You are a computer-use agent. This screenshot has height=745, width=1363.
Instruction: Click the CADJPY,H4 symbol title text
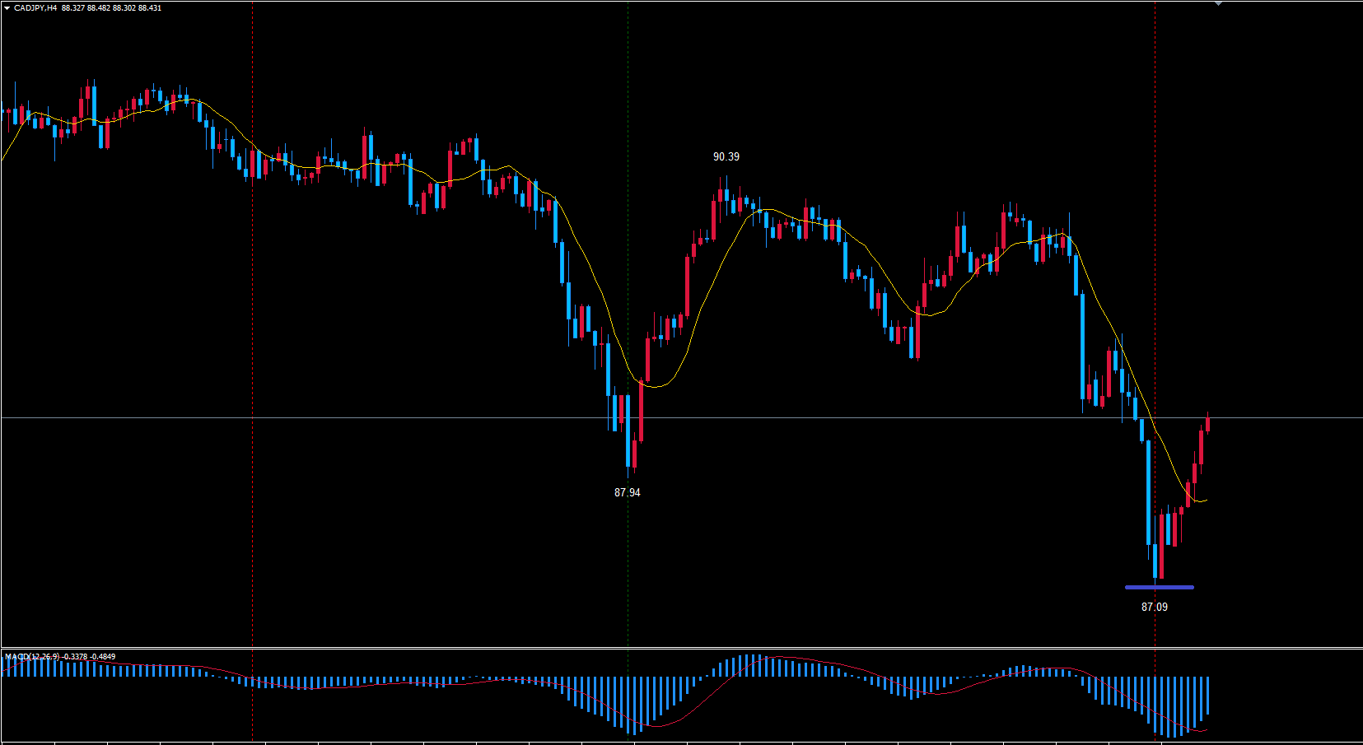click(35, 8)
